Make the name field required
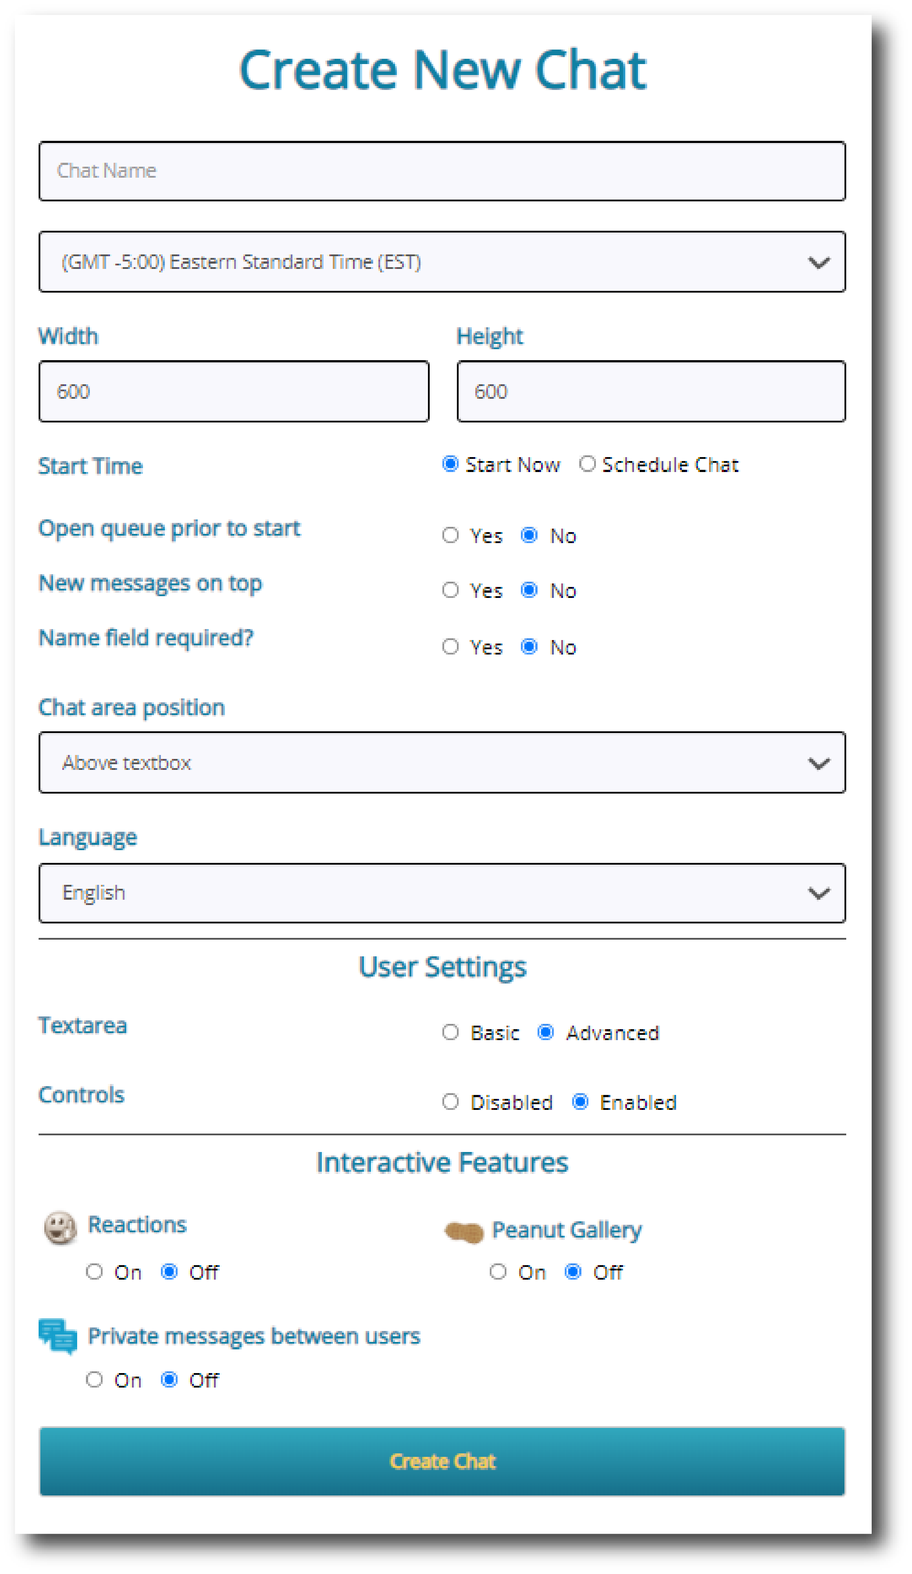The height and width of the screenshot is (1574, 912). tap(451, 647)
